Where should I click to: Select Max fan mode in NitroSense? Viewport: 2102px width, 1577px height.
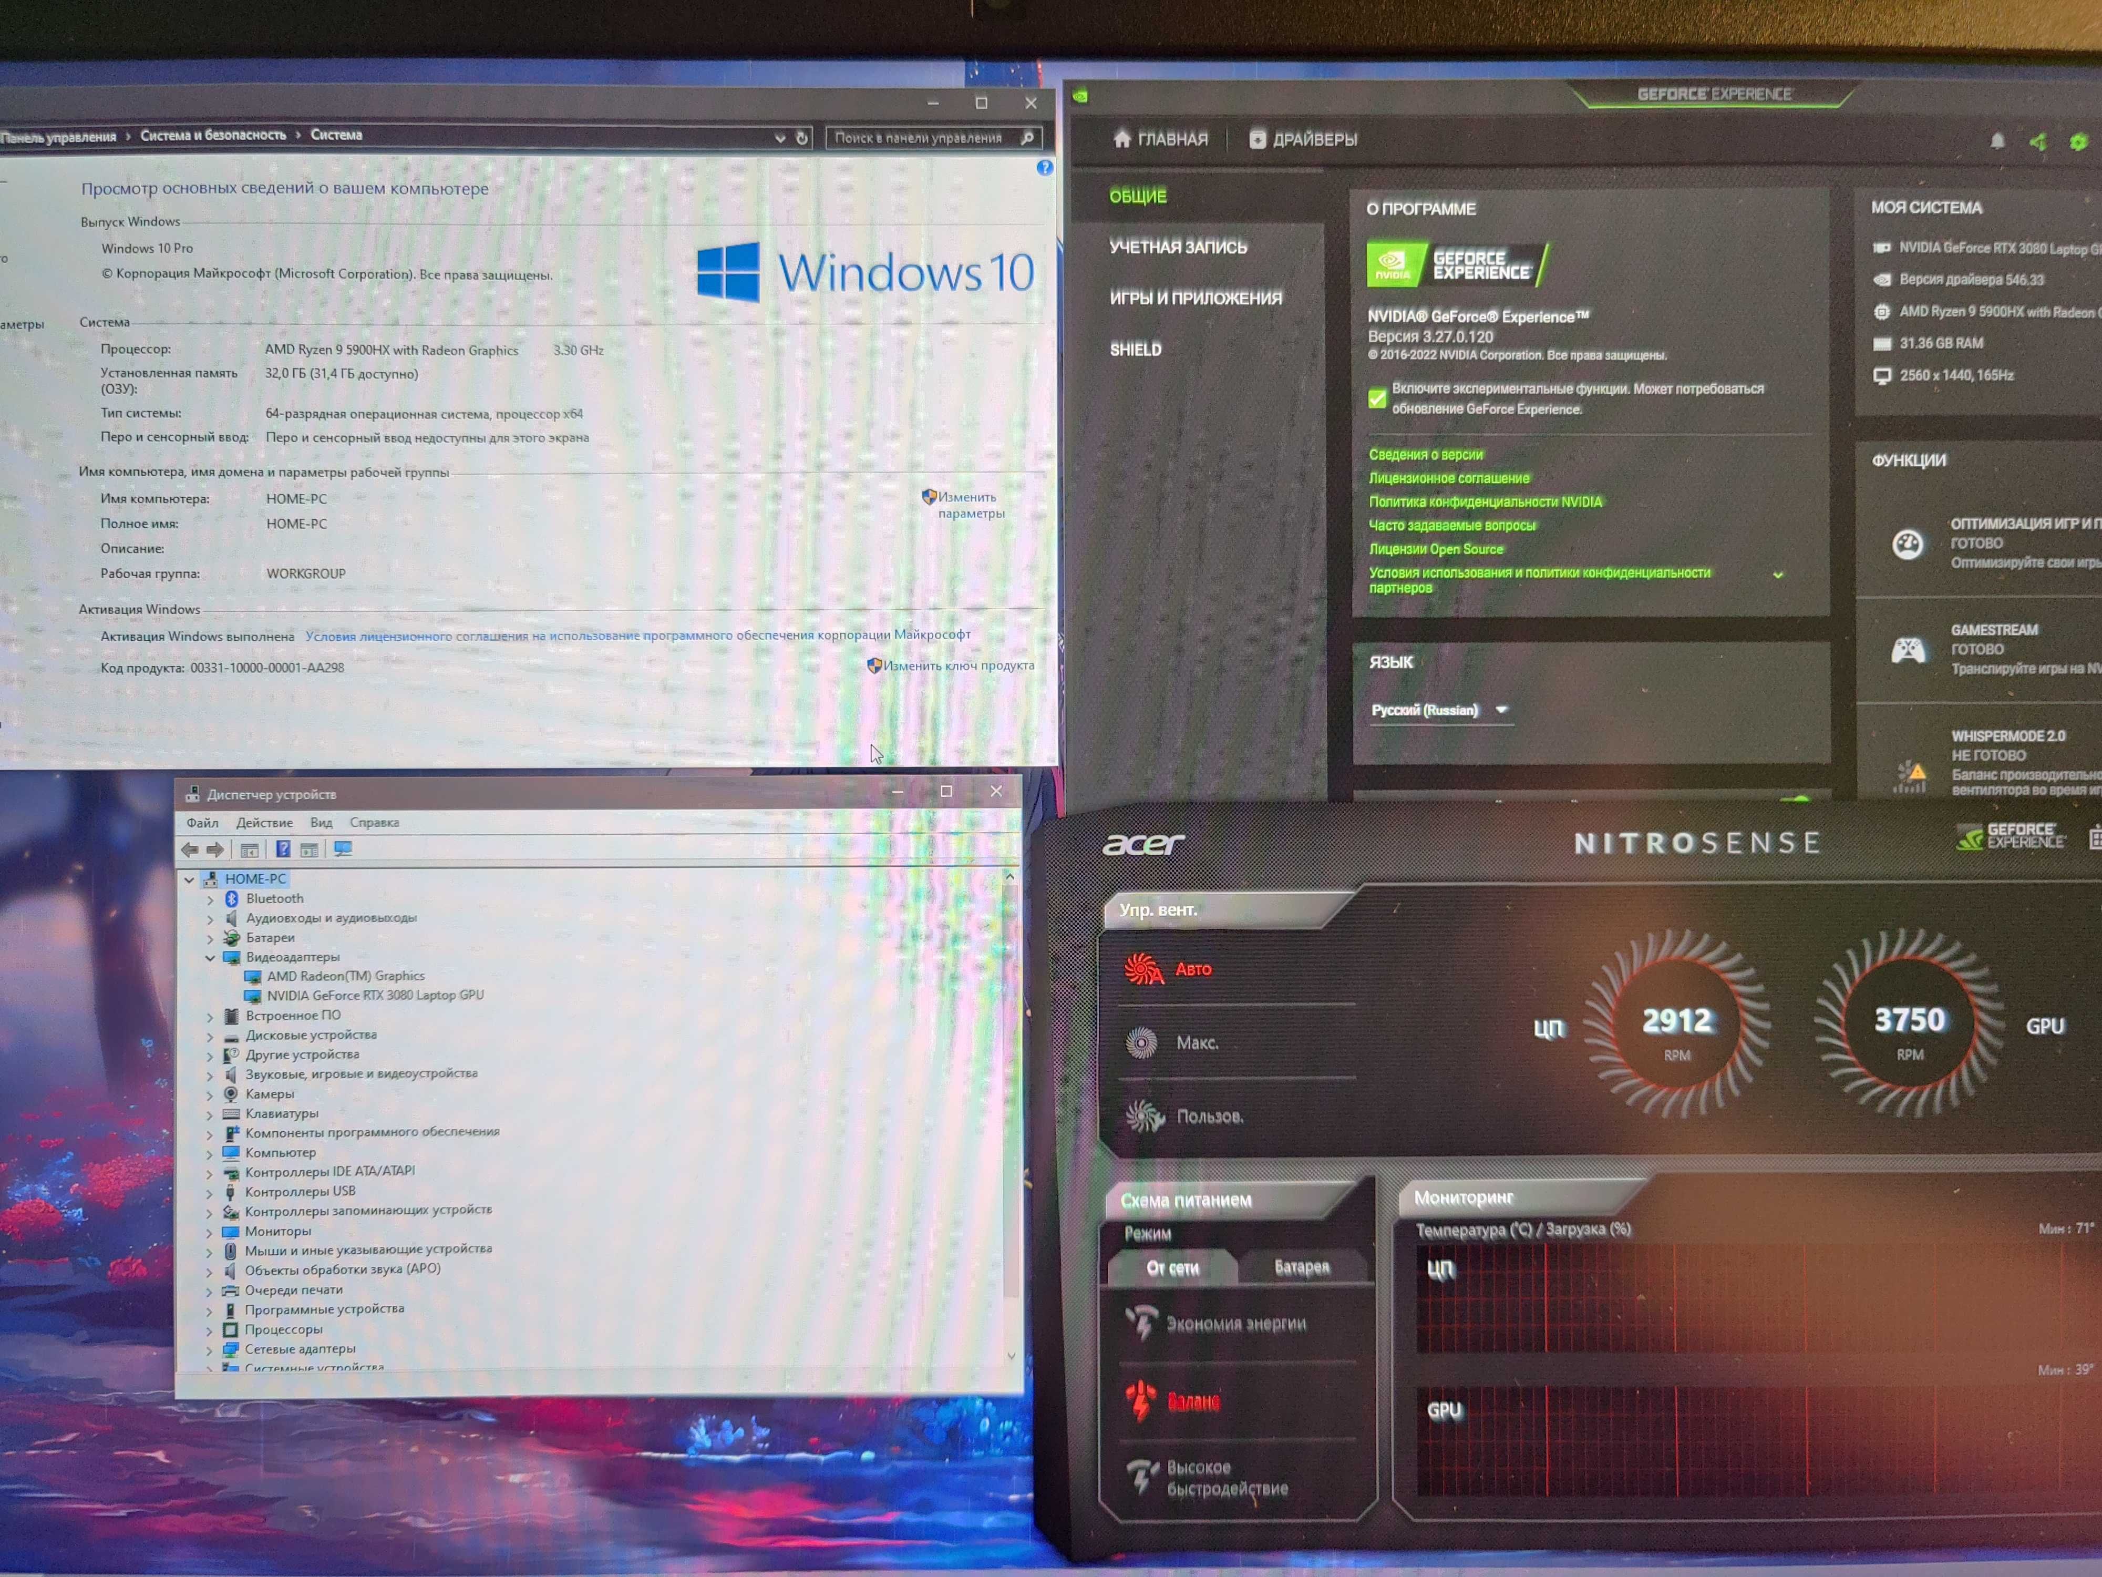tap(1172, 1043)
